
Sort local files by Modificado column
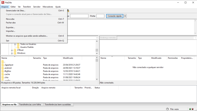pyautogui.click(x=72, y=58)
